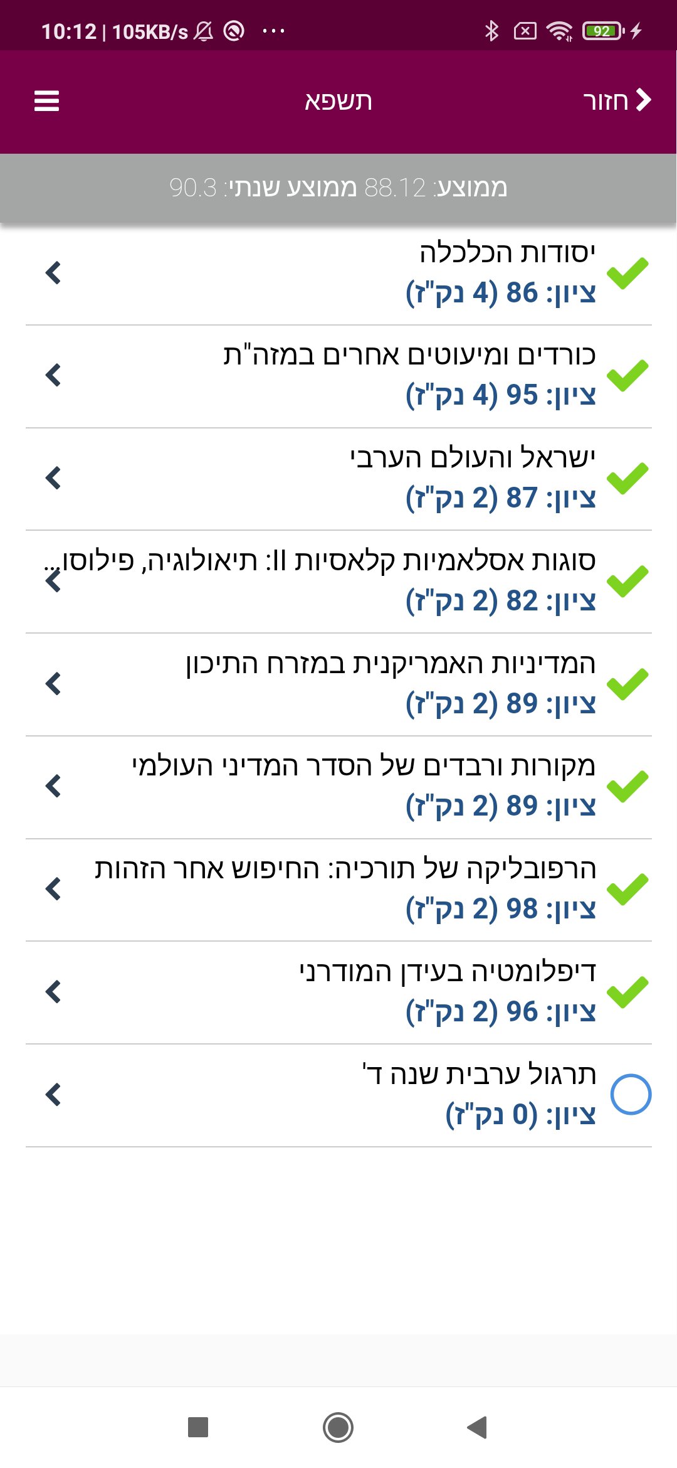Open the hamburger menu icon
Viewport: 677px width, 1468px height.
[46, 101]
